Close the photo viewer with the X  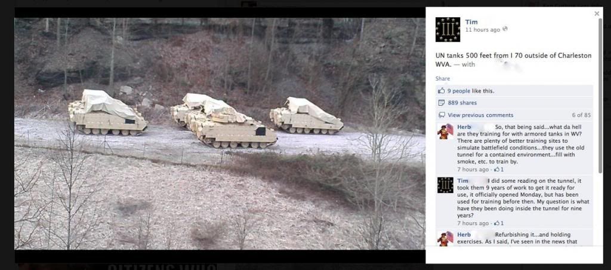pyautogui.click(x=597, y=14)
